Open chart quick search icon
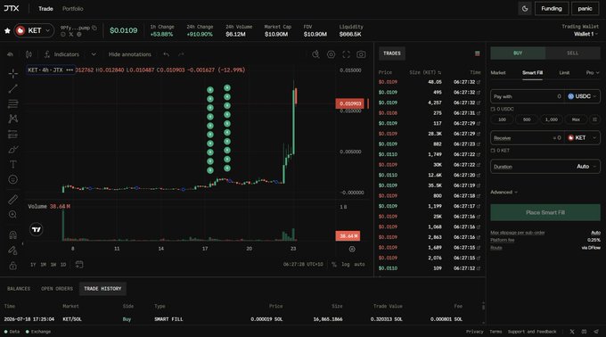 [x=315, y=54]
